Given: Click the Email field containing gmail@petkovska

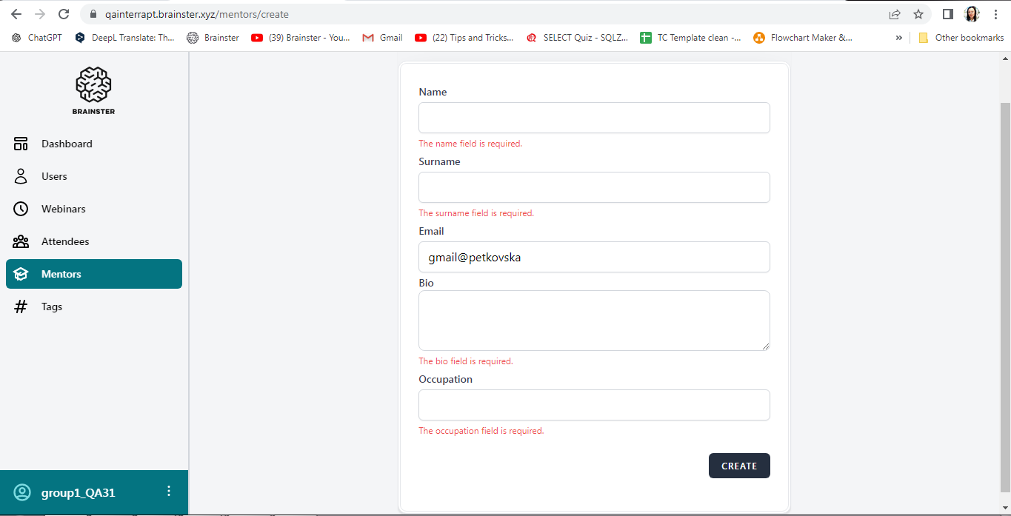Looking at the screenshot, I should coord(594,257).
